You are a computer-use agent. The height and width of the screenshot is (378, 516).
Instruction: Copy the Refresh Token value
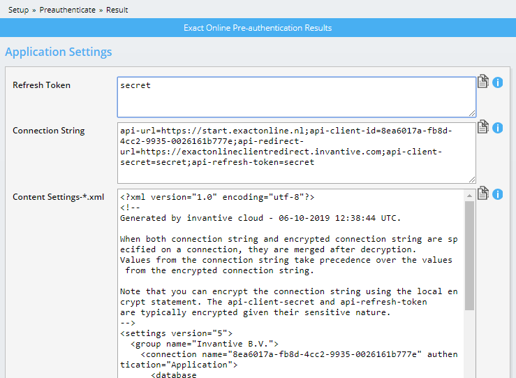tap(482, 81)
